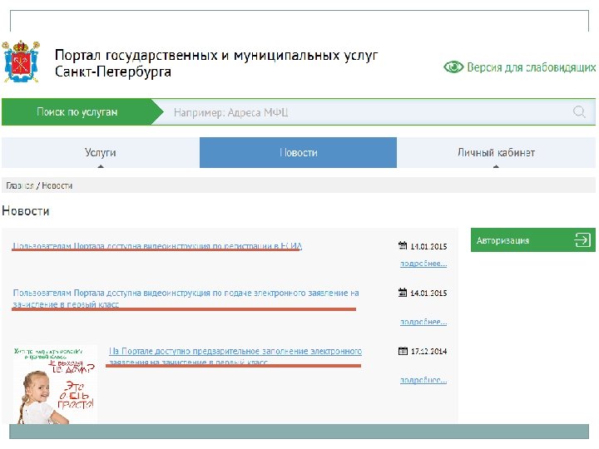Open the news about video instruction for ЕСИА registration
Image resolution: width=599 pixels, height=449 pixels.
coord(157,246)
